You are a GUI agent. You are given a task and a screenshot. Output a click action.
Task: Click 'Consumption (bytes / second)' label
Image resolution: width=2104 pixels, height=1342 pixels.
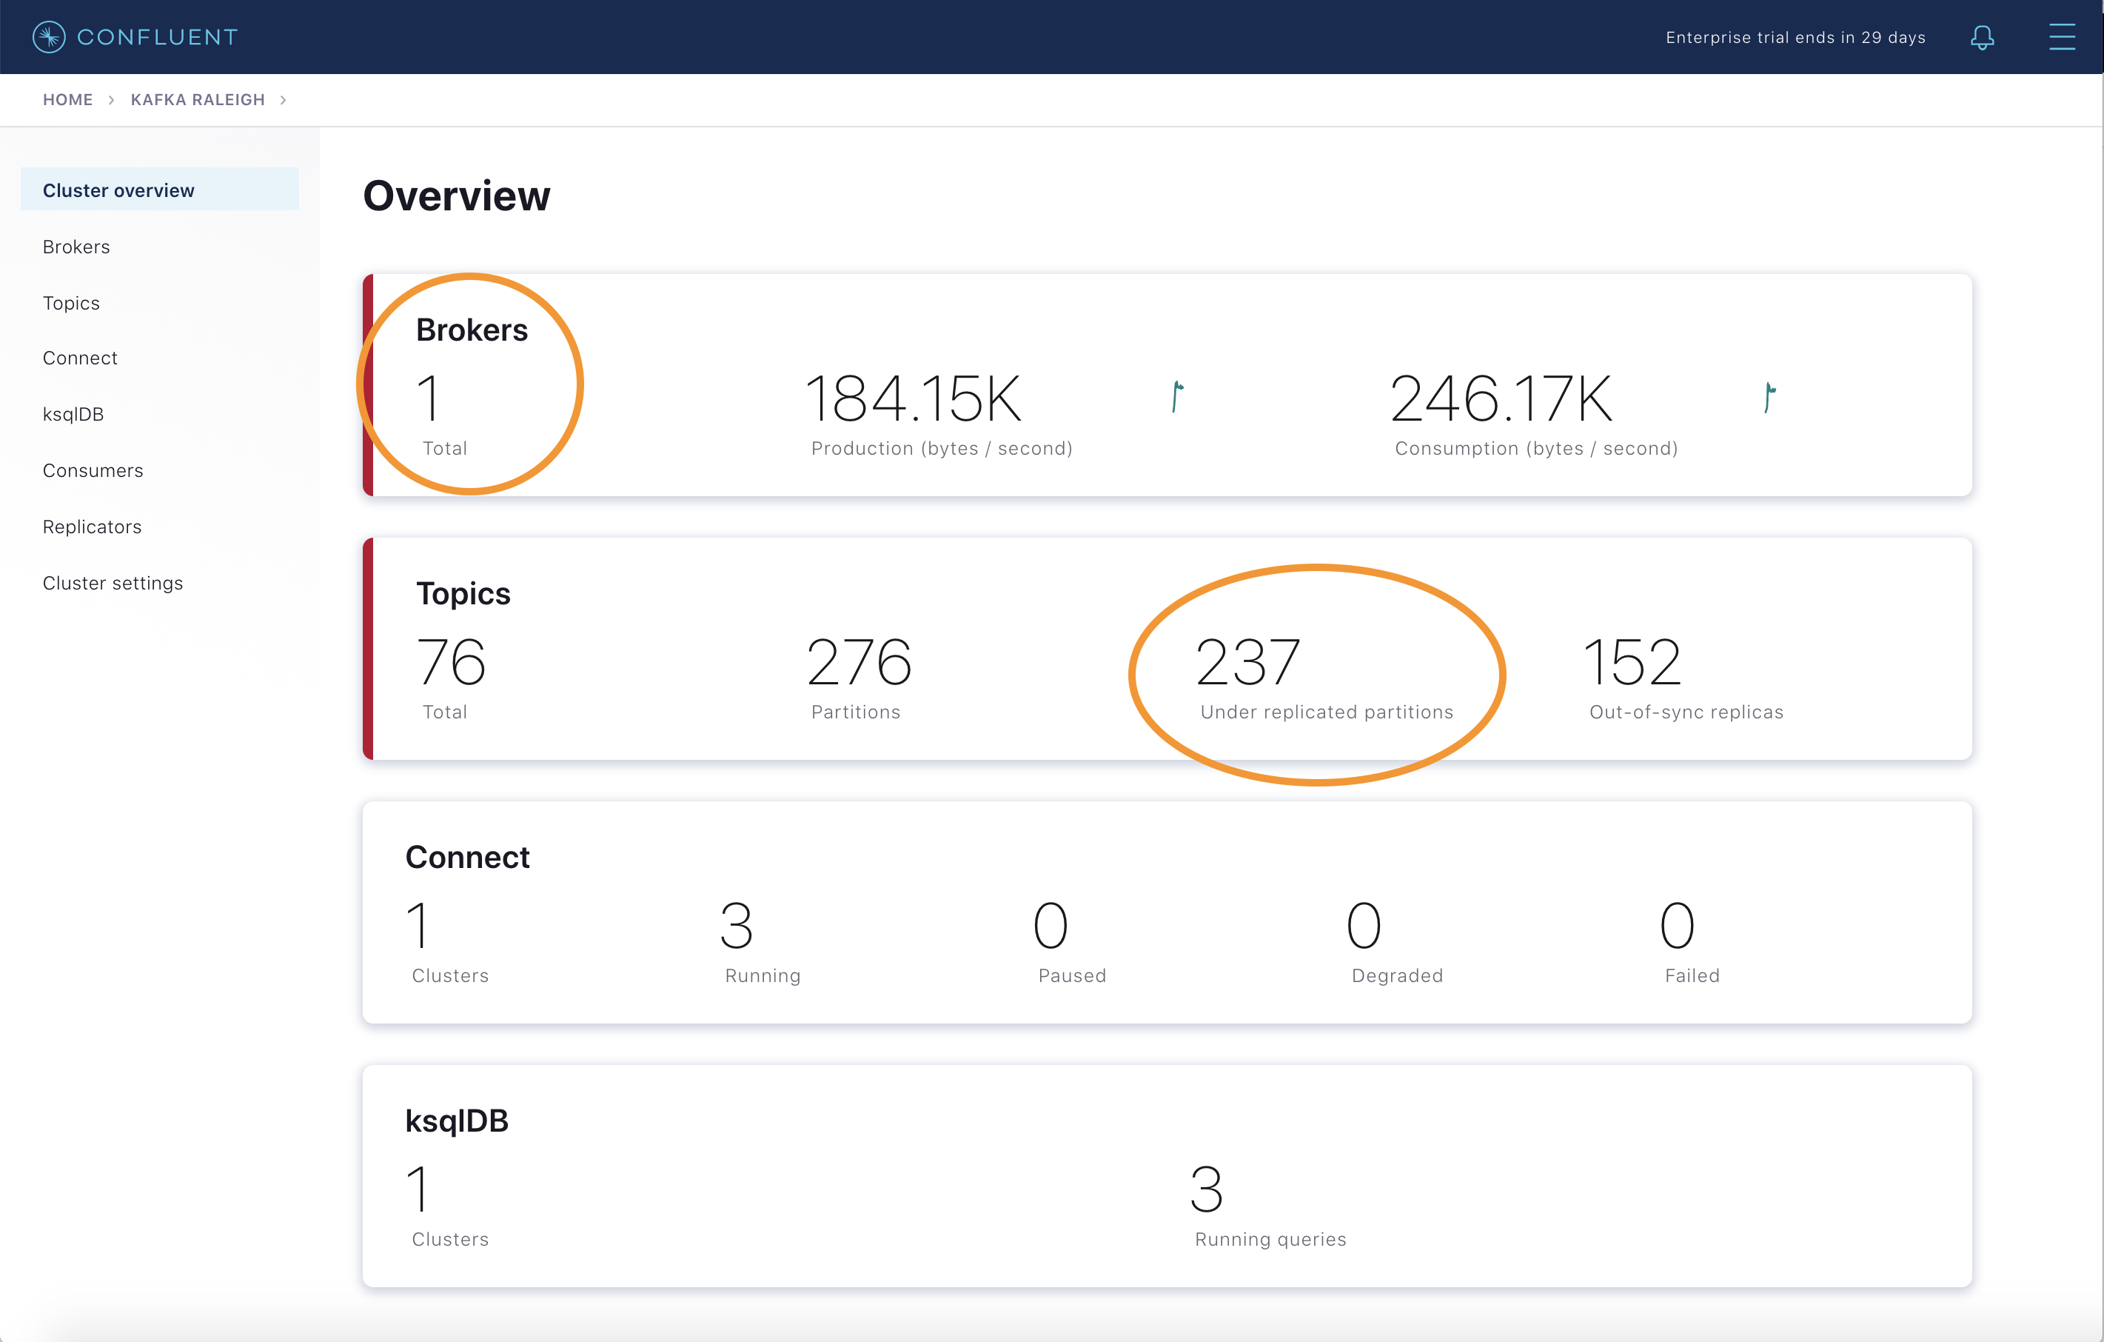tap(1536, 449)
